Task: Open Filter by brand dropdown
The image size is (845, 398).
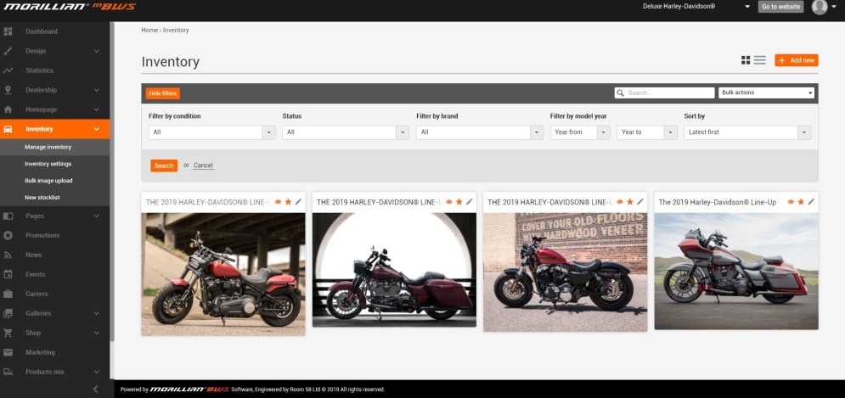Action: [480, 132]
